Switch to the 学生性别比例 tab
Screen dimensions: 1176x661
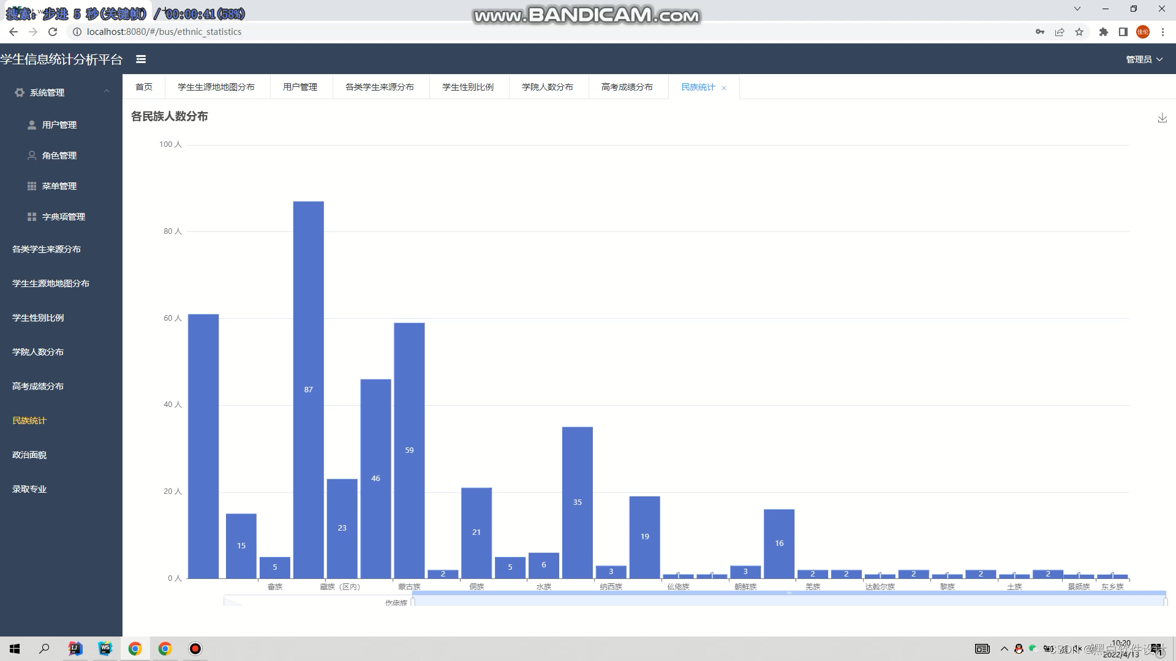(468, 87)
